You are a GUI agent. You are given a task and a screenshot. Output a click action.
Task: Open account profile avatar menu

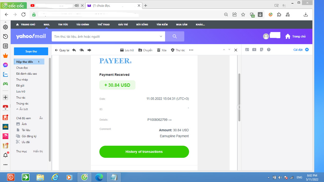coord(266,36)
